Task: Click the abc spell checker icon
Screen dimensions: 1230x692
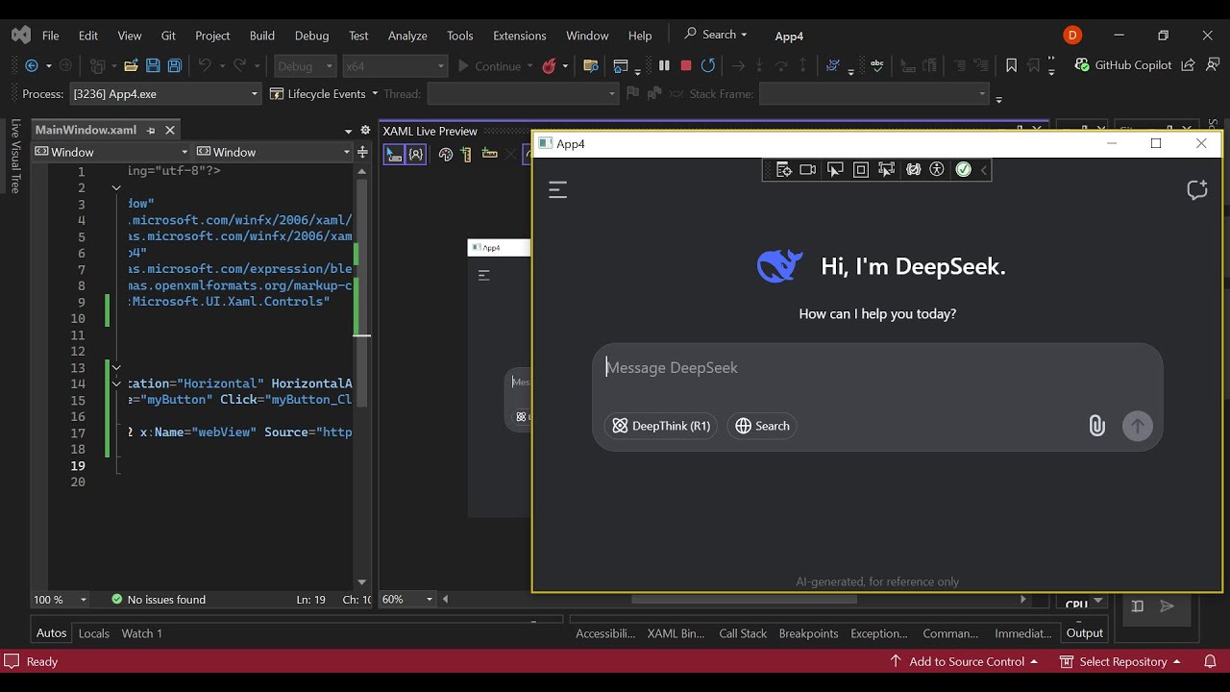Action: click(876, 65)
